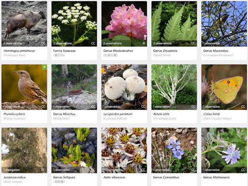Click CC license icon on Wood Ferns photo
Image resolution: width=248 pixels, height=186 pixels.
click(x=193, y=43)
